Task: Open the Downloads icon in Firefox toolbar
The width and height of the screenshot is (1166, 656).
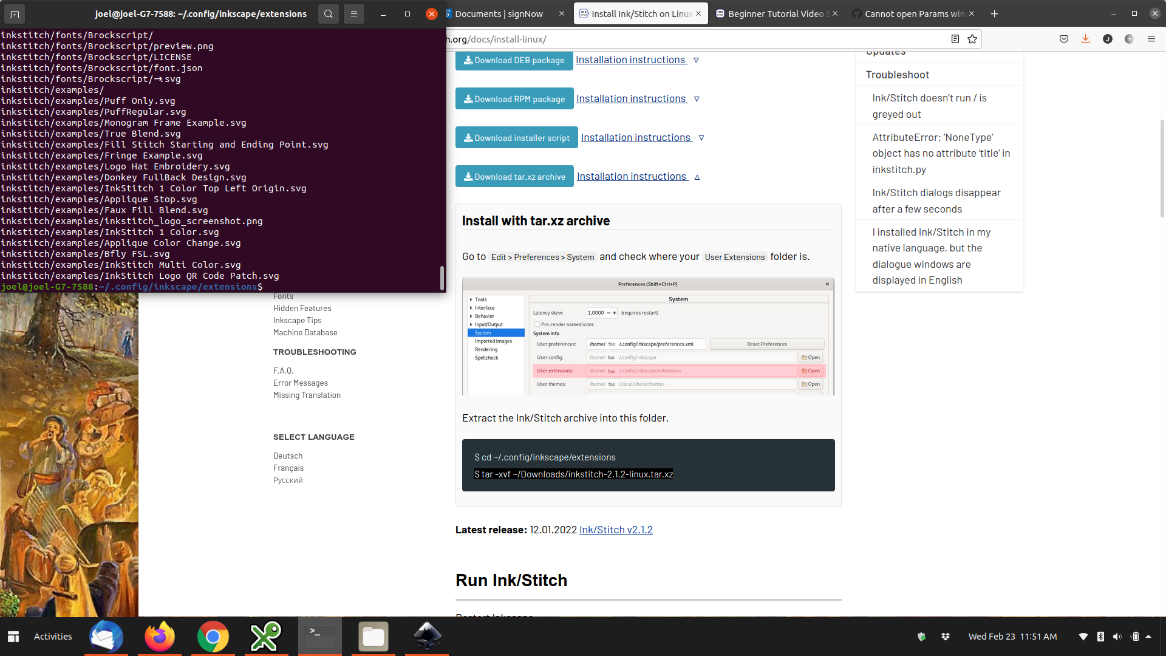Action: click(1085, 38)
